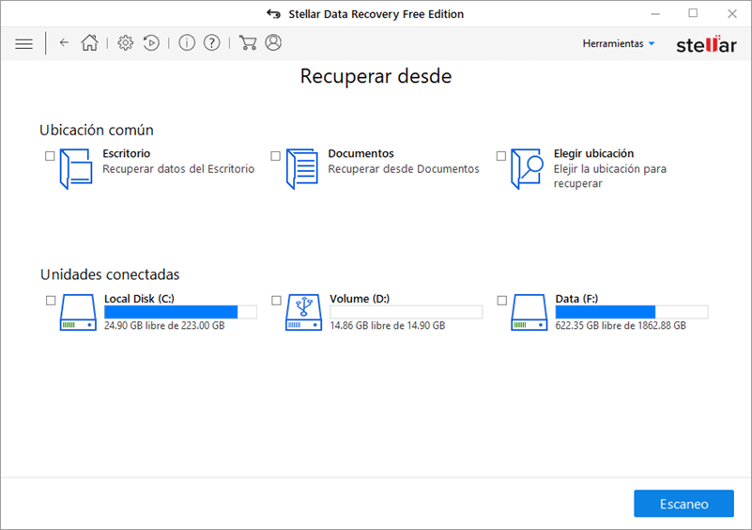Click the Stellar logo
752x530 pixels.
click(x=706, y=44)
